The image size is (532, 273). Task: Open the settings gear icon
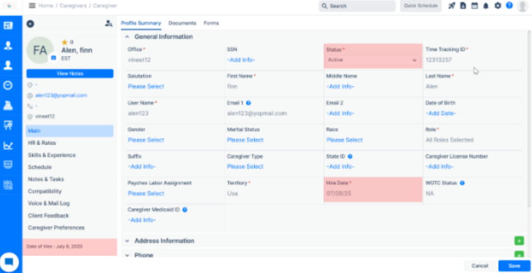(498, 6)
